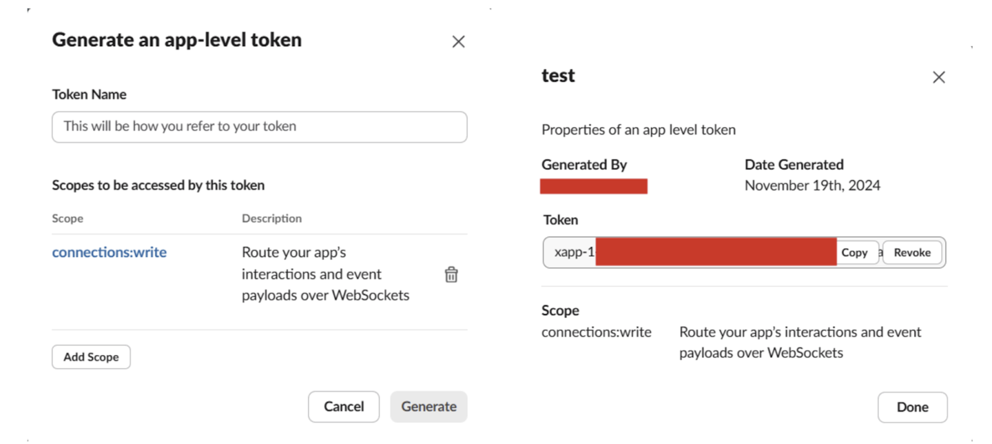The image size is (992, 444).
Task: Add a new scope with Add Scope
Action: [91, 357]
